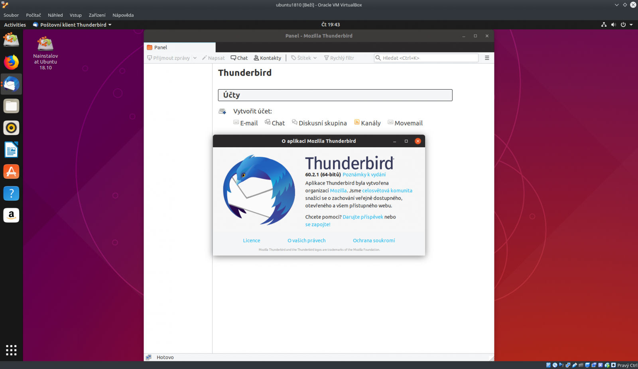Open Chat from the Thunderbird toolbar

click(239, 58)
